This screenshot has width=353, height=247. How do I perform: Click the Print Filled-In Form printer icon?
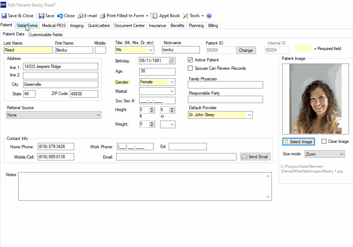click(x=102, y=16)
